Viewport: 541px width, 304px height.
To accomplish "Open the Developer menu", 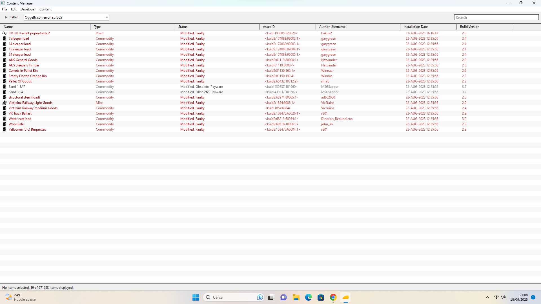I will pos(28,9).
